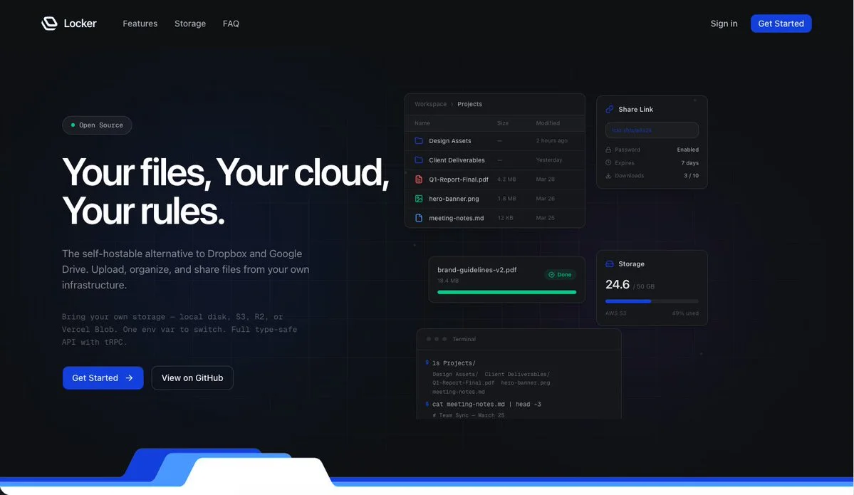The image size is (854, 495).
Task: Open the FAQ nav link
Action: click(231, 24)
